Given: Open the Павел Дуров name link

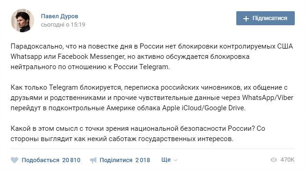Looking at the screenshot, I should click(x=59, y=16).
